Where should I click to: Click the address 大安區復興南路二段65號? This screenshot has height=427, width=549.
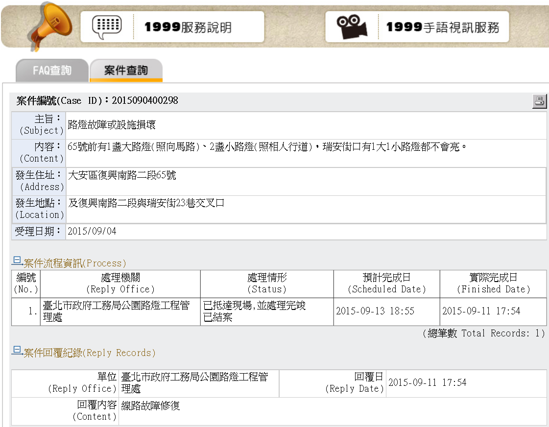click(122, 175)
